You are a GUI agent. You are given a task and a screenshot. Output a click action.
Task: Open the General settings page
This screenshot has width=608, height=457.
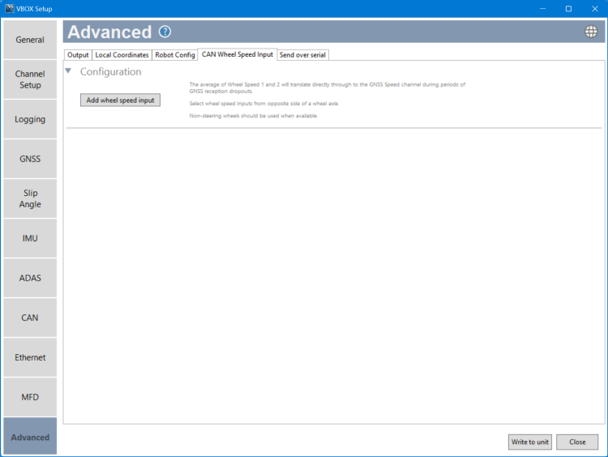coord(30,40)
